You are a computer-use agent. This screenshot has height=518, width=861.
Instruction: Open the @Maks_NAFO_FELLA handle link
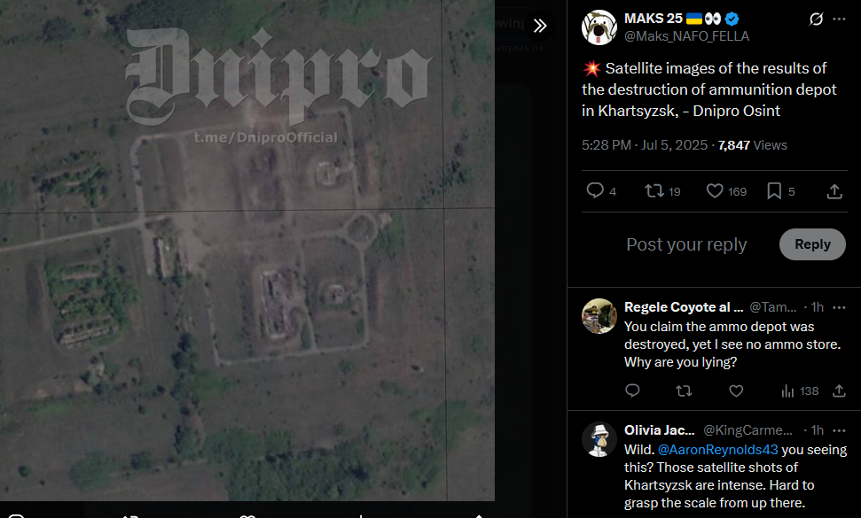point(686,36)
